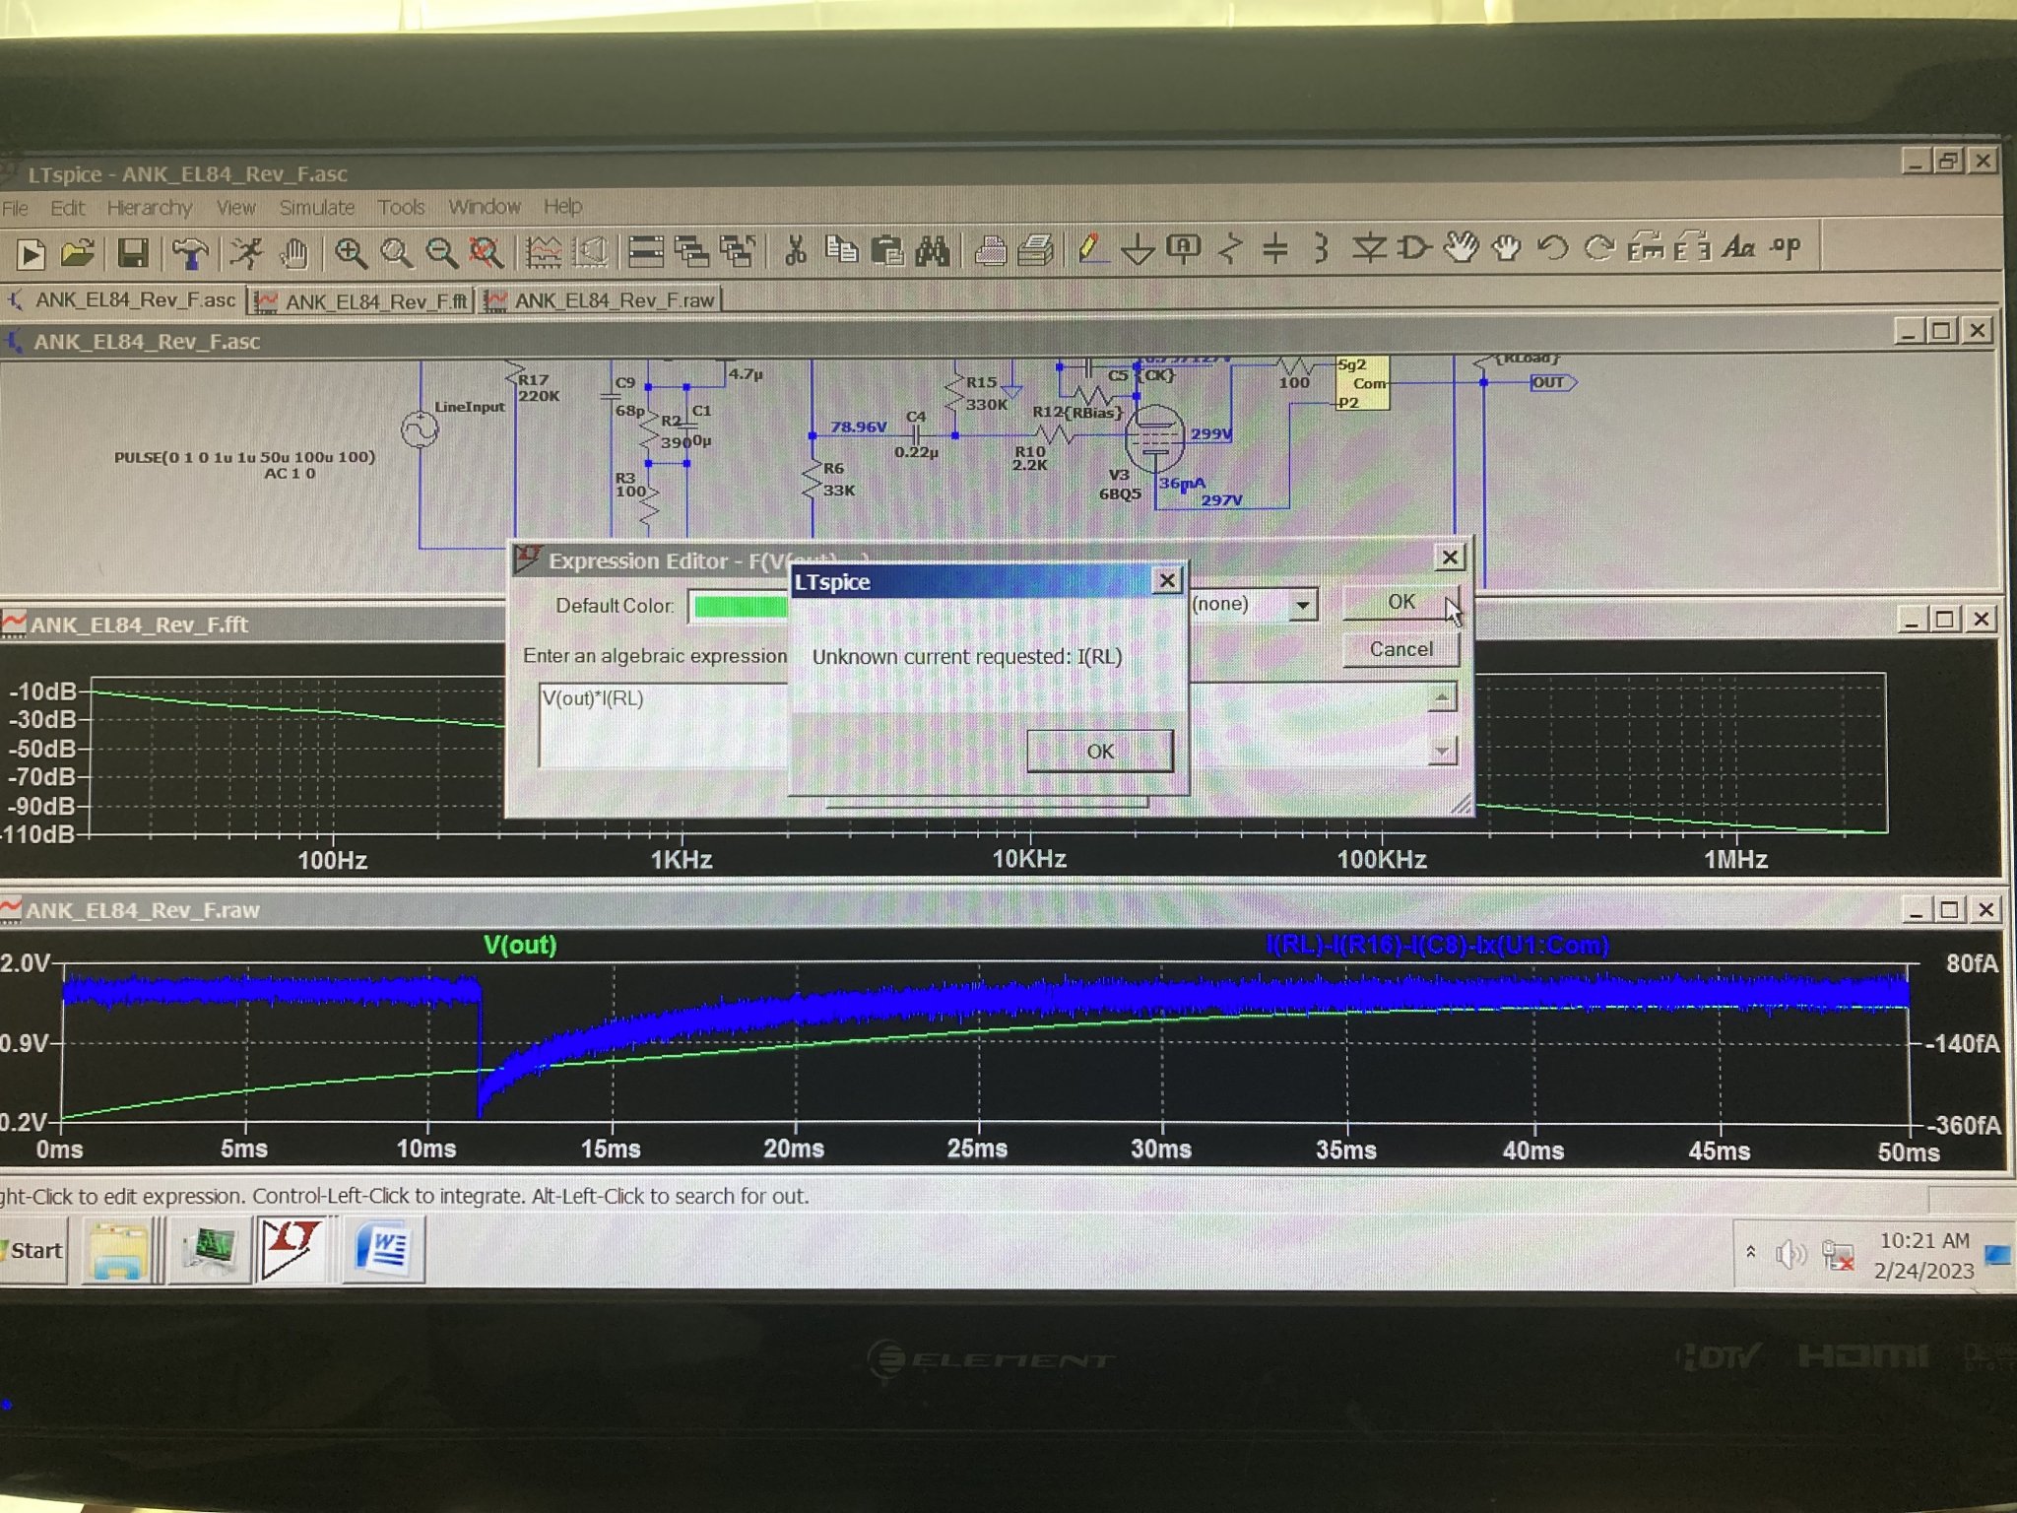Image resolution: width=2017 pixels, height=1513 pixels.
Task: Run the simulation with the running man icon
Action: click(x=246, y=252)
